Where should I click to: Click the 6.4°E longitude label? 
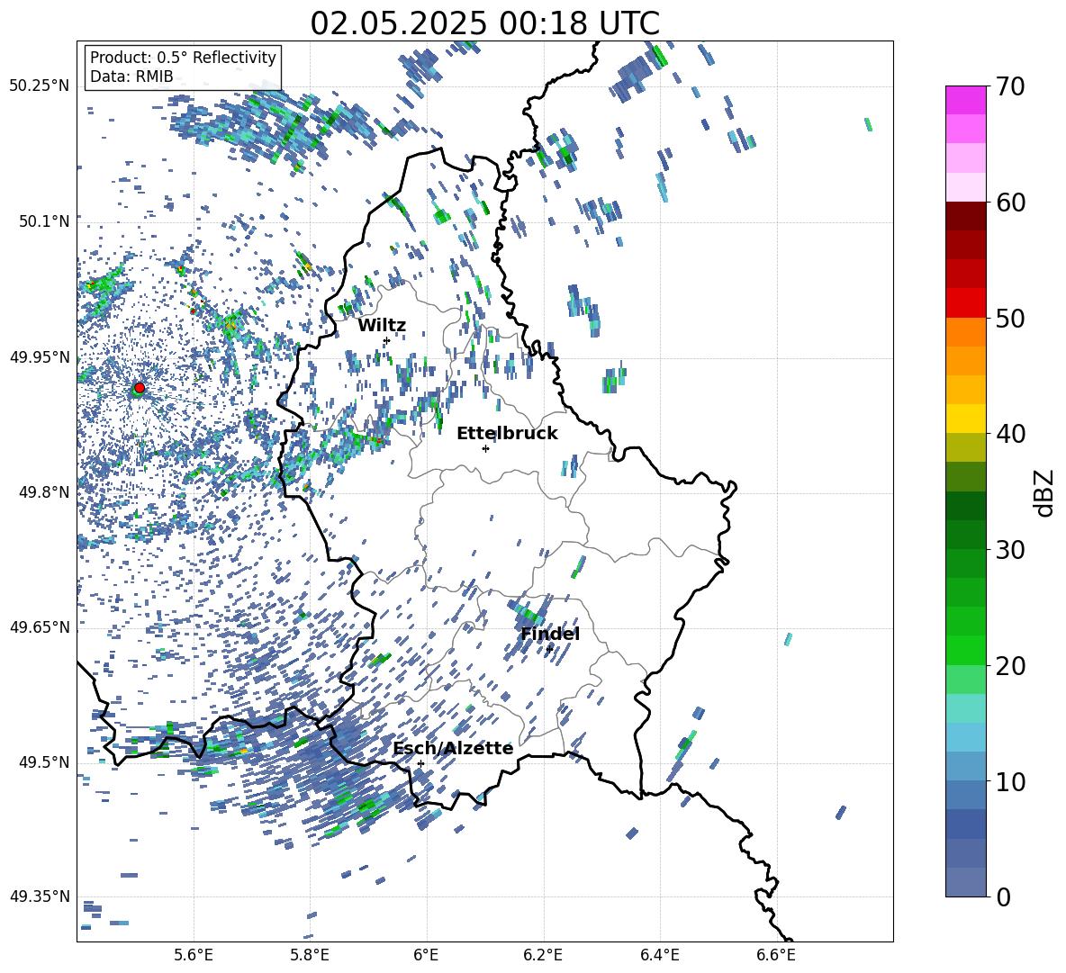click(x=659, y=955)
